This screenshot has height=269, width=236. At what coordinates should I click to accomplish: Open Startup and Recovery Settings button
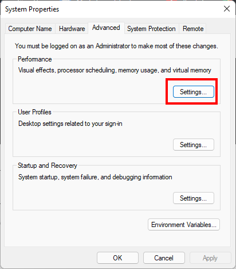click(x=194, y=198)
